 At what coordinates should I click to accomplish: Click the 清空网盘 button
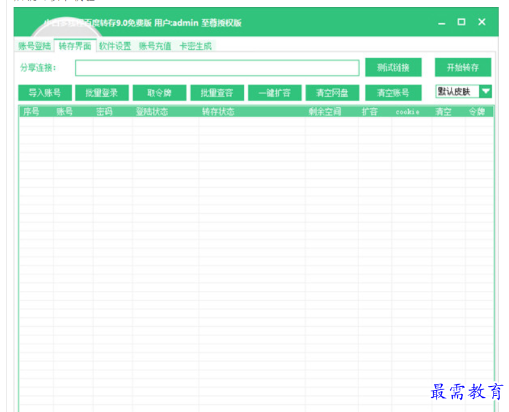coord(332,93)
